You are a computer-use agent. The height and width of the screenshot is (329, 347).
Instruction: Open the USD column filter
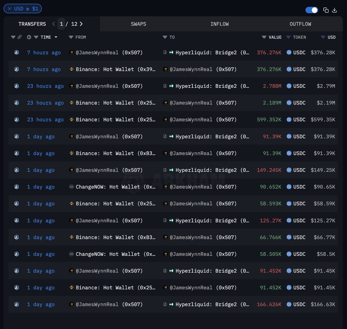click(323, 37)
